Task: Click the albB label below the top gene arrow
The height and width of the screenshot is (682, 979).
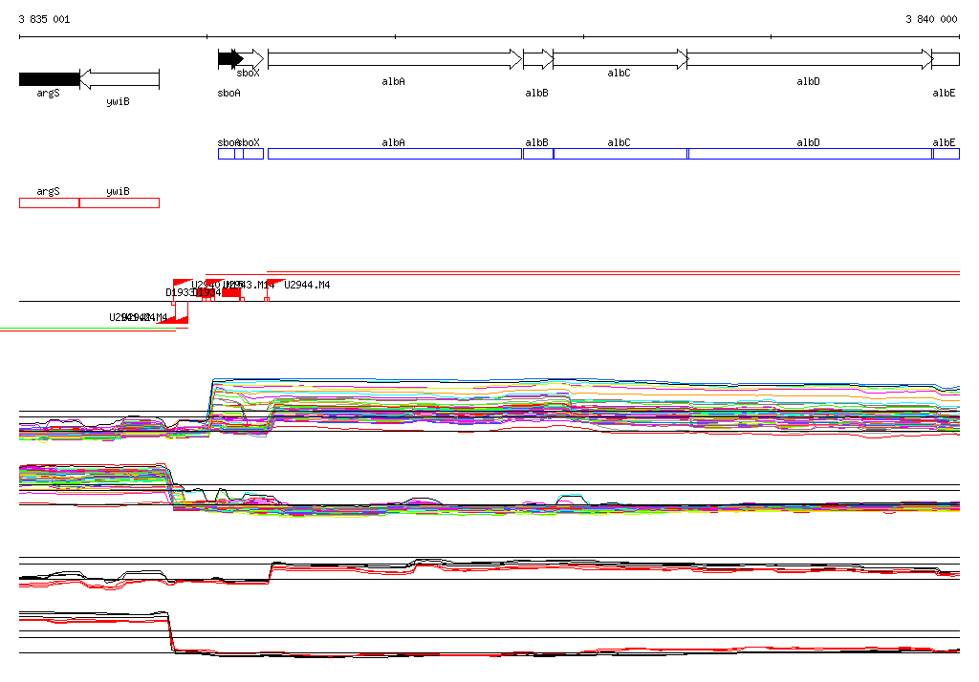Action: click(537, 93)
